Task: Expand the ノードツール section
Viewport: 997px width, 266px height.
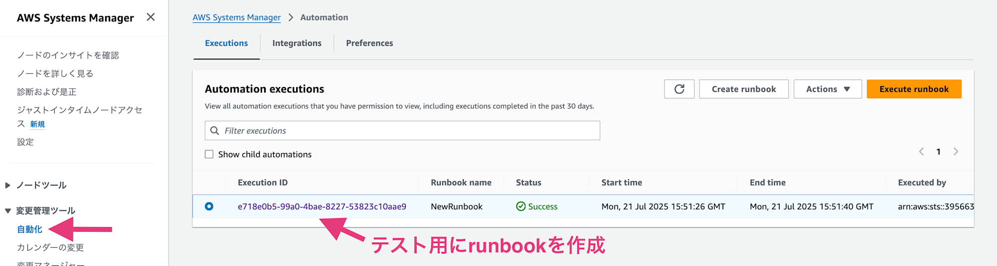Action: point(7,185)
